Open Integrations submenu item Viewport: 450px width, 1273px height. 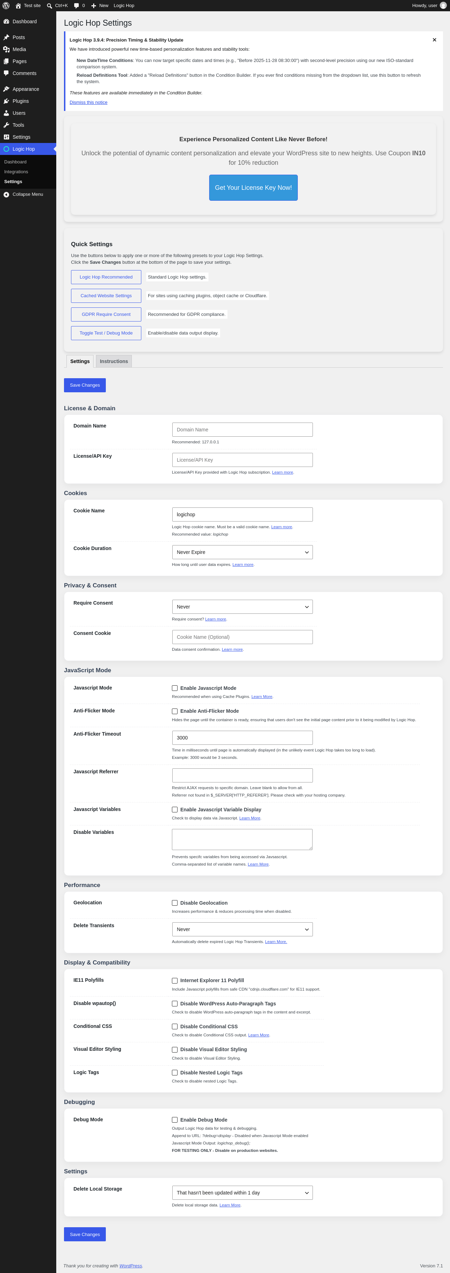click(x=16, y=172)
